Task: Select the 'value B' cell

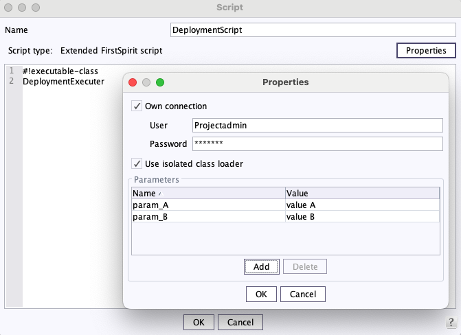Action: (x=363, y=216)
